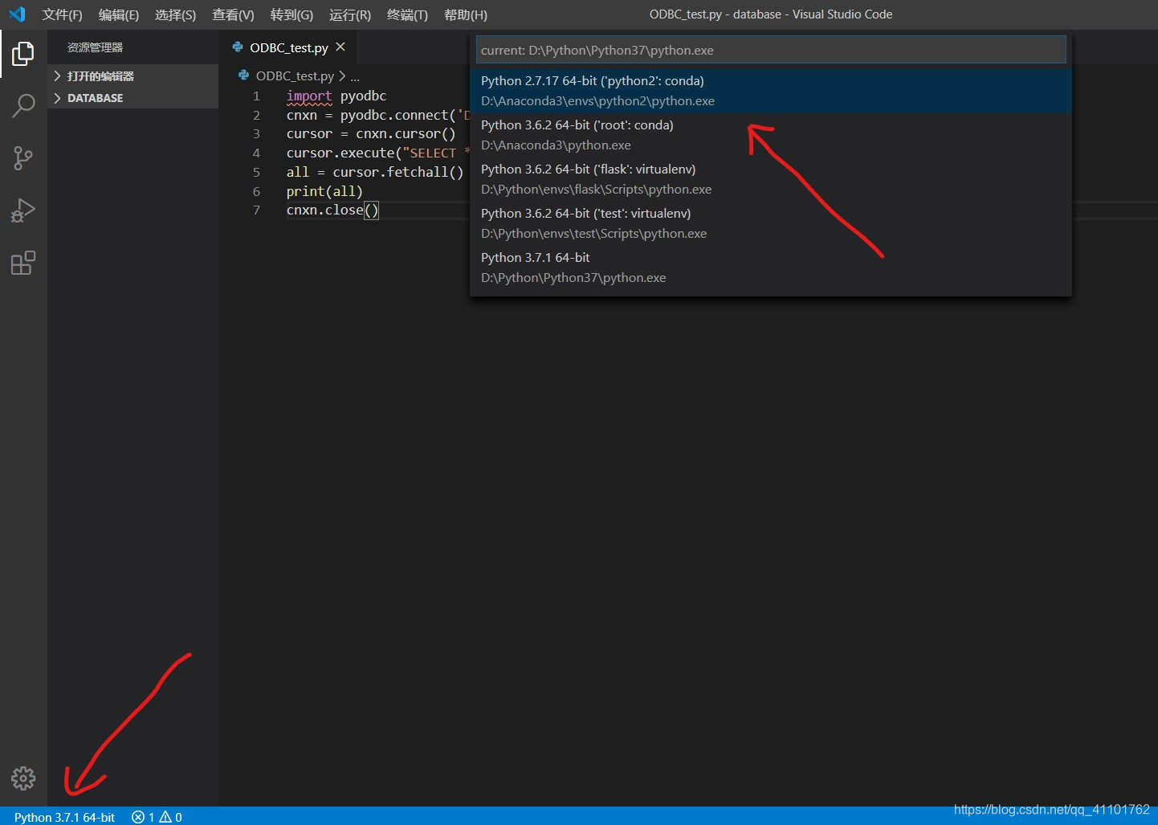Open the breadcrumb ellipsis next to ODBC_test.py
The width and height of the screenshot is (1158, 825).
coord(355,76)
